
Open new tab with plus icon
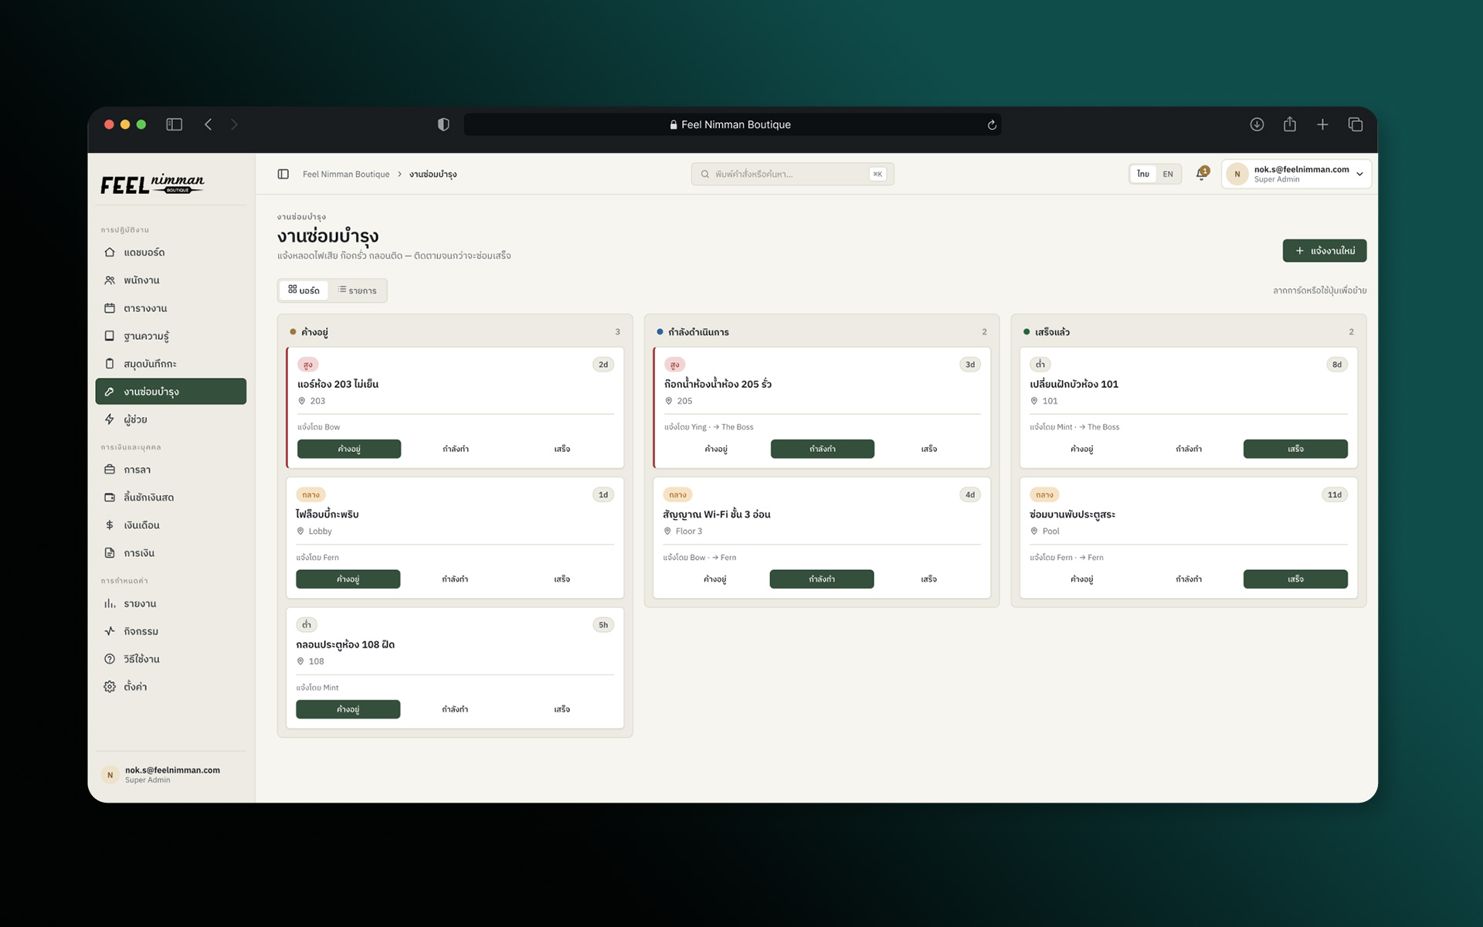point(1322,124)
